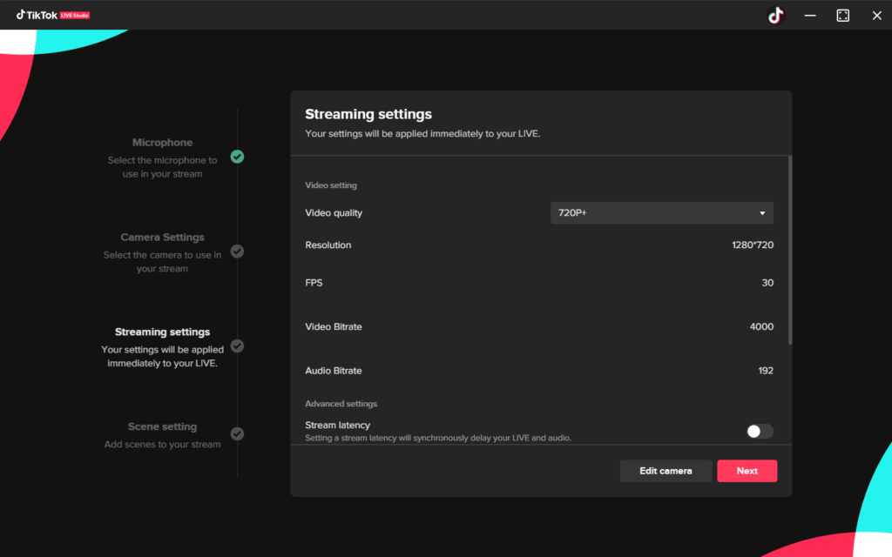Click the checkmark icon beside Scene setting

237,433
